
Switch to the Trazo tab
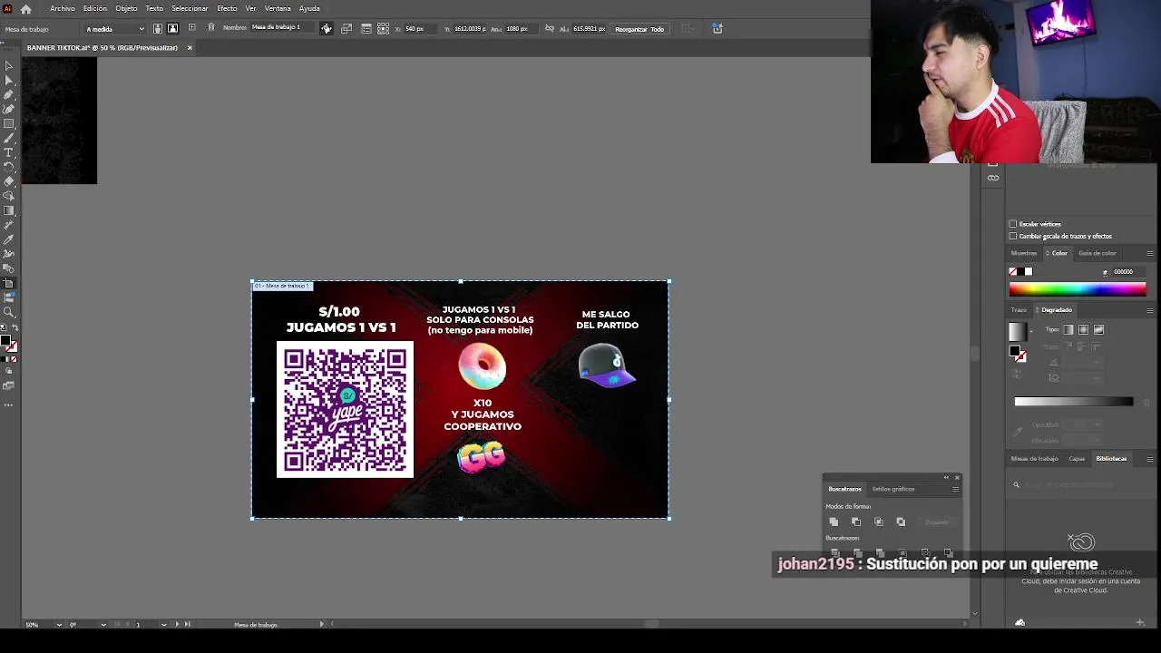tap(1019, 310)
